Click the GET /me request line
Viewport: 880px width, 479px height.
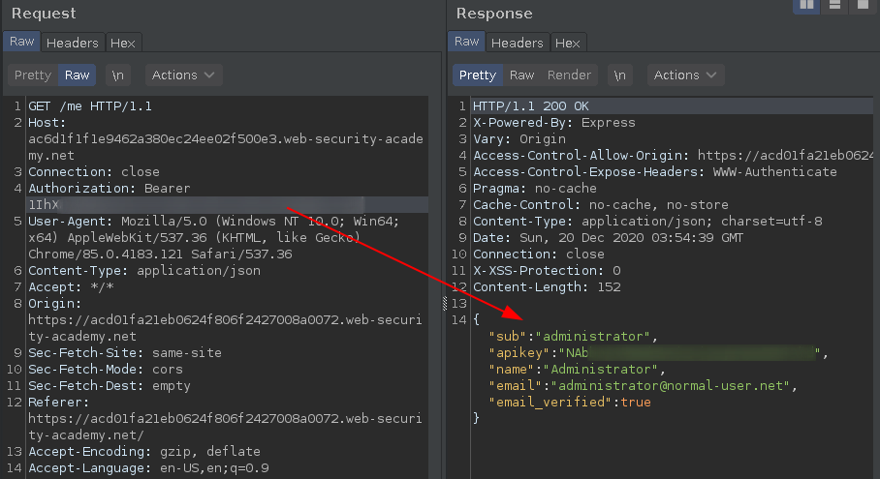[x=89, y=106]
